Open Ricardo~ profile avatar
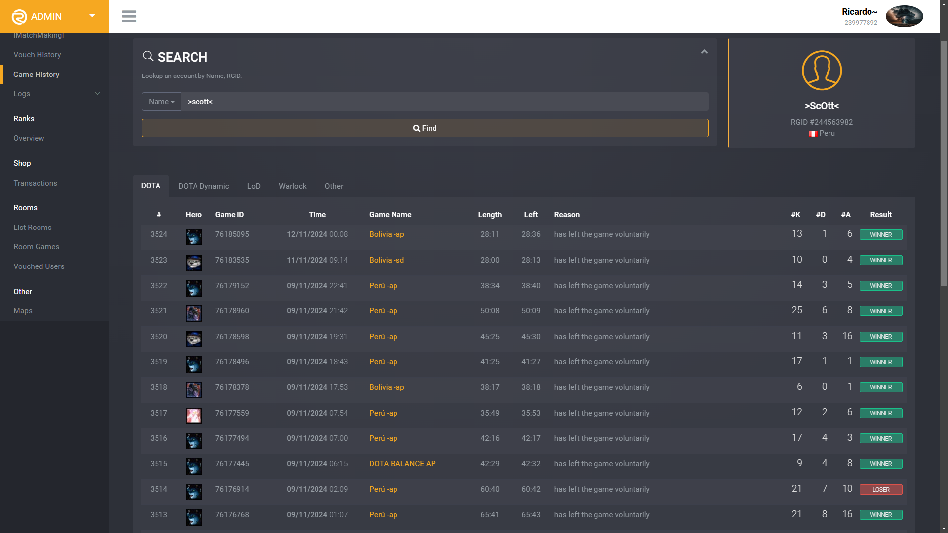 coord(904,16)
